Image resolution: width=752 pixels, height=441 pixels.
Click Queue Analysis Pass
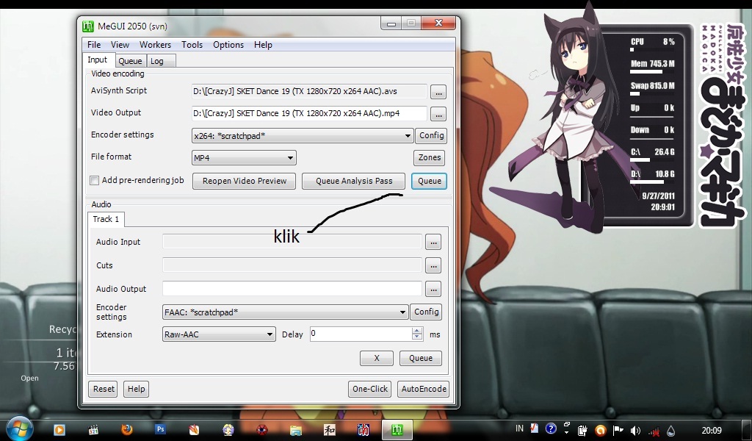point(353,181)
